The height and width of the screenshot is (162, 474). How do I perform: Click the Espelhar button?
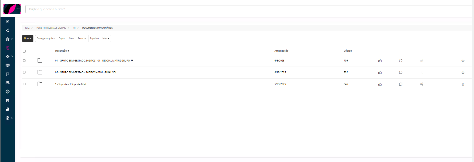[x=94, y=38]
